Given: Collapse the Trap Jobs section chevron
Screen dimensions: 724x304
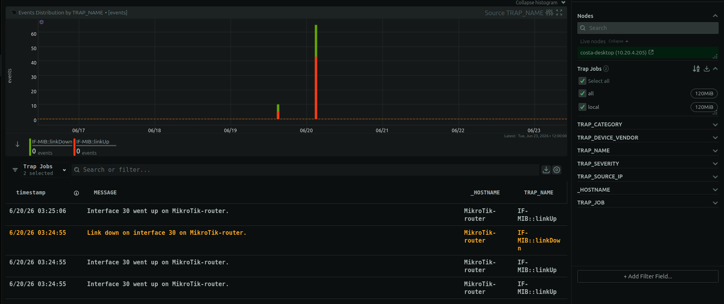Looking at the screenshot, I should click(x=715, y=69).
